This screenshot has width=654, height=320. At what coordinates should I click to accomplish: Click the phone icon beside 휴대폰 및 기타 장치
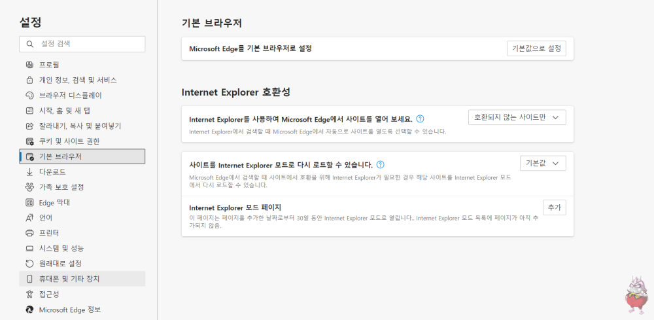click(29, 279)
